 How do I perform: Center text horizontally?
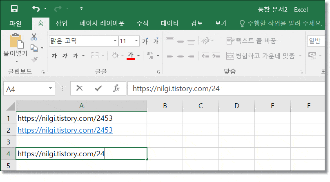181,56
